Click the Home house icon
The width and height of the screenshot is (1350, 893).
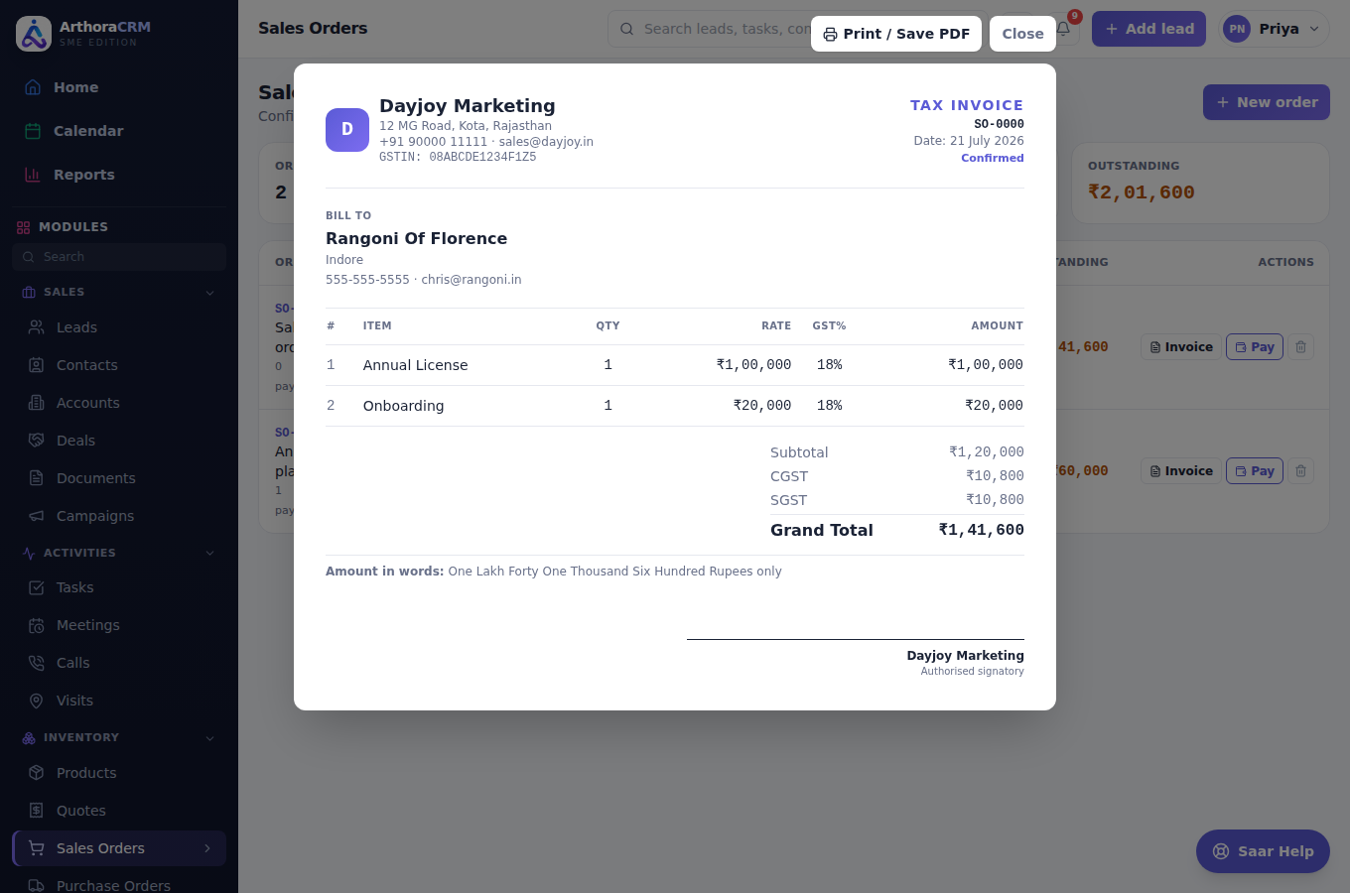pyautogui.click(x=33, y=87)
